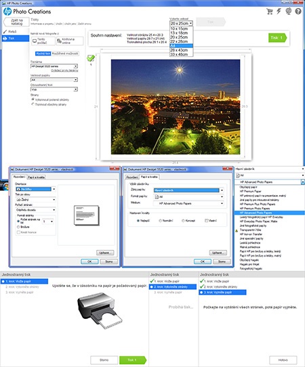Click the Knihovna online source button

[70, 41]
